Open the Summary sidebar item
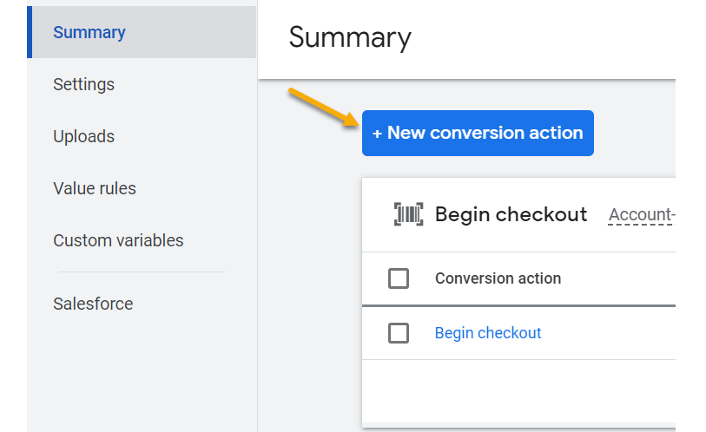The image size is (706, 432). (89, 32)
